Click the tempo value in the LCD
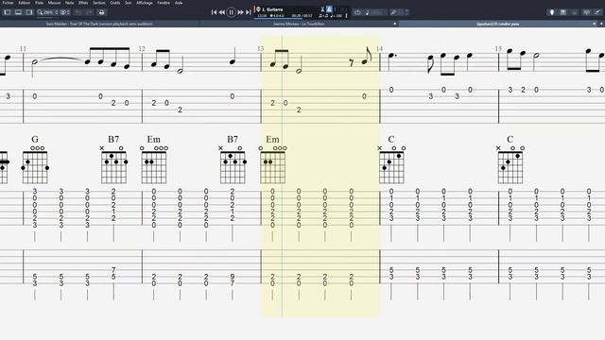This screenshot has height=340, width=605. point(337,16)
